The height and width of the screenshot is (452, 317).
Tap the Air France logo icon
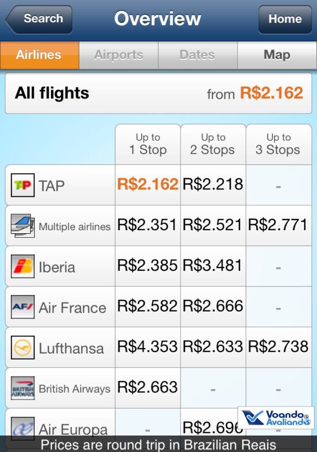pos(23,307)
